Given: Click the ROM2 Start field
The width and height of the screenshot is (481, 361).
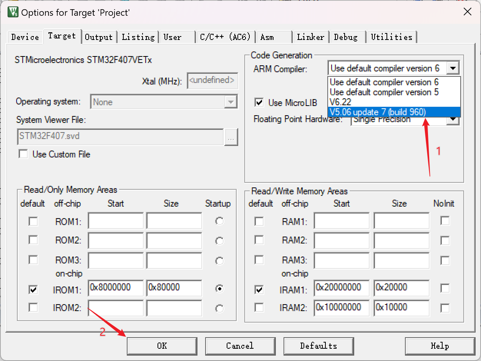Looking at the screenshot, I should 116,241.
